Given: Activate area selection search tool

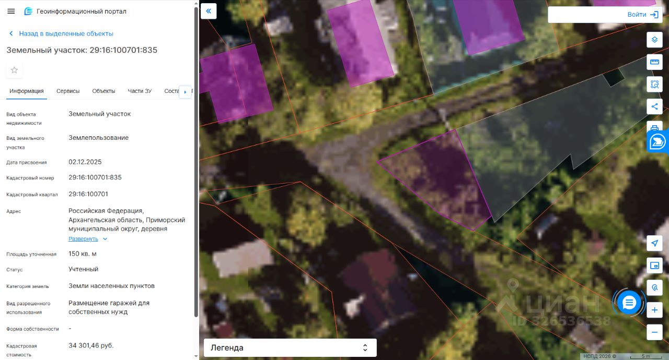Looking at the screenshot, I should (x=654, y=84).
